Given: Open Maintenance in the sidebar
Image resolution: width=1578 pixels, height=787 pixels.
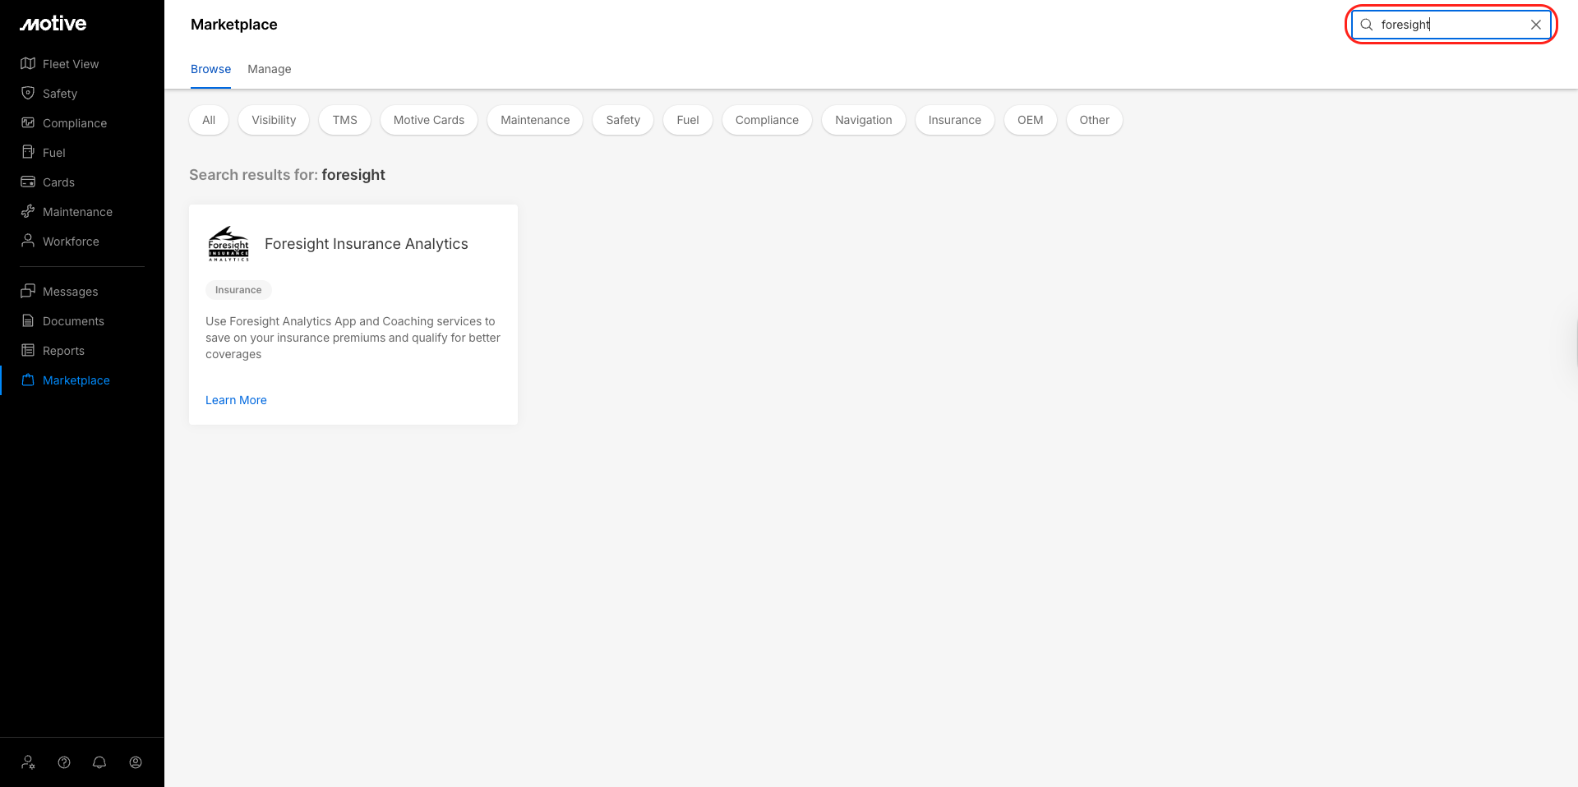Looking at the screenshot, I should coord(77,212).
